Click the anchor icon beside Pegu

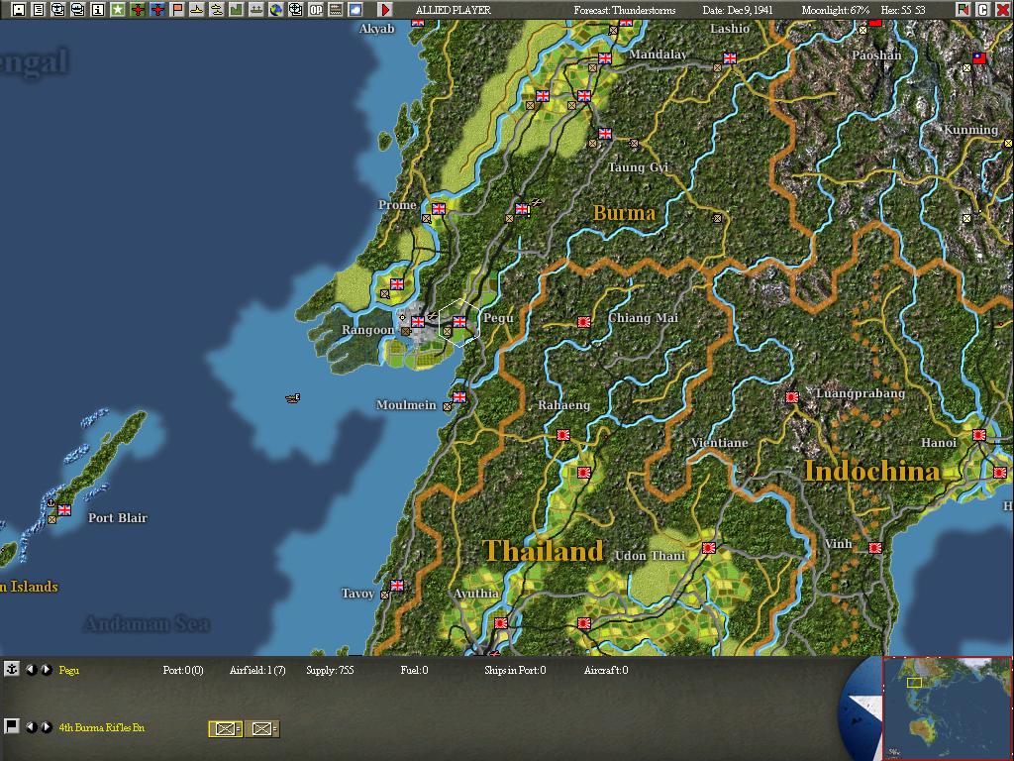pos(12,669)
